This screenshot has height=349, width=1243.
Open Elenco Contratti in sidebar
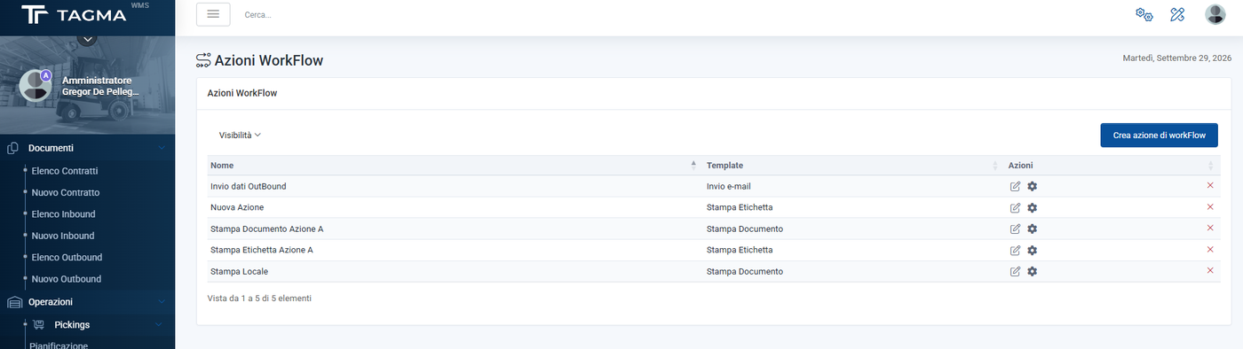(65, 171)
